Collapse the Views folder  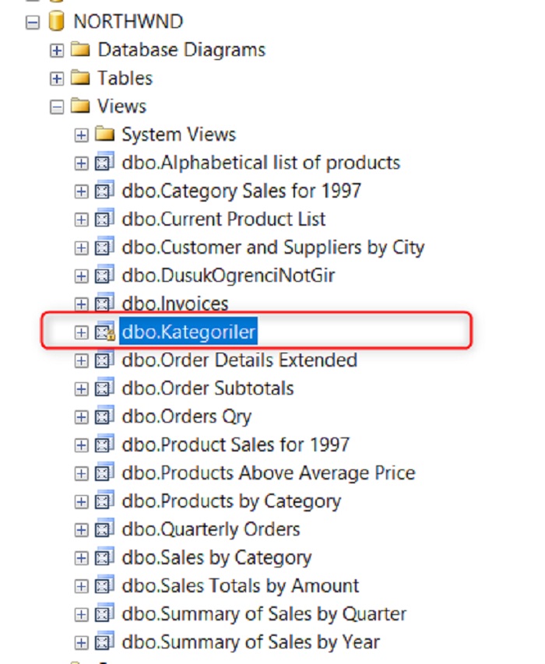55,106
